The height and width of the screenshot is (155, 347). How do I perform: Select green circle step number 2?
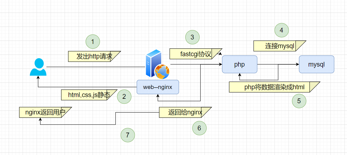click(x=124, y=97)
